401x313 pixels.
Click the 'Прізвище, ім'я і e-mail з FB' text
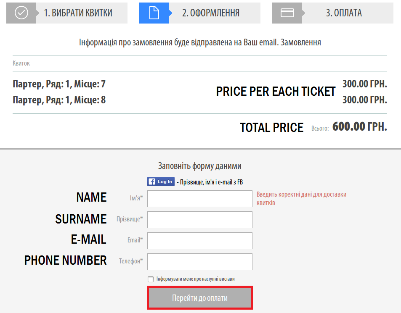pyautogui.click(x=212, y=182)
